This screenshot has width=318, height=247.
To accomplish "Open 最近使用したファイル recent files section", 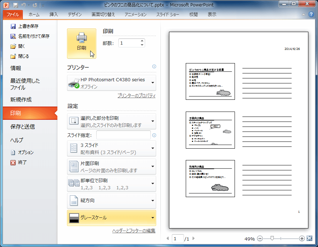I will point(25,84).
